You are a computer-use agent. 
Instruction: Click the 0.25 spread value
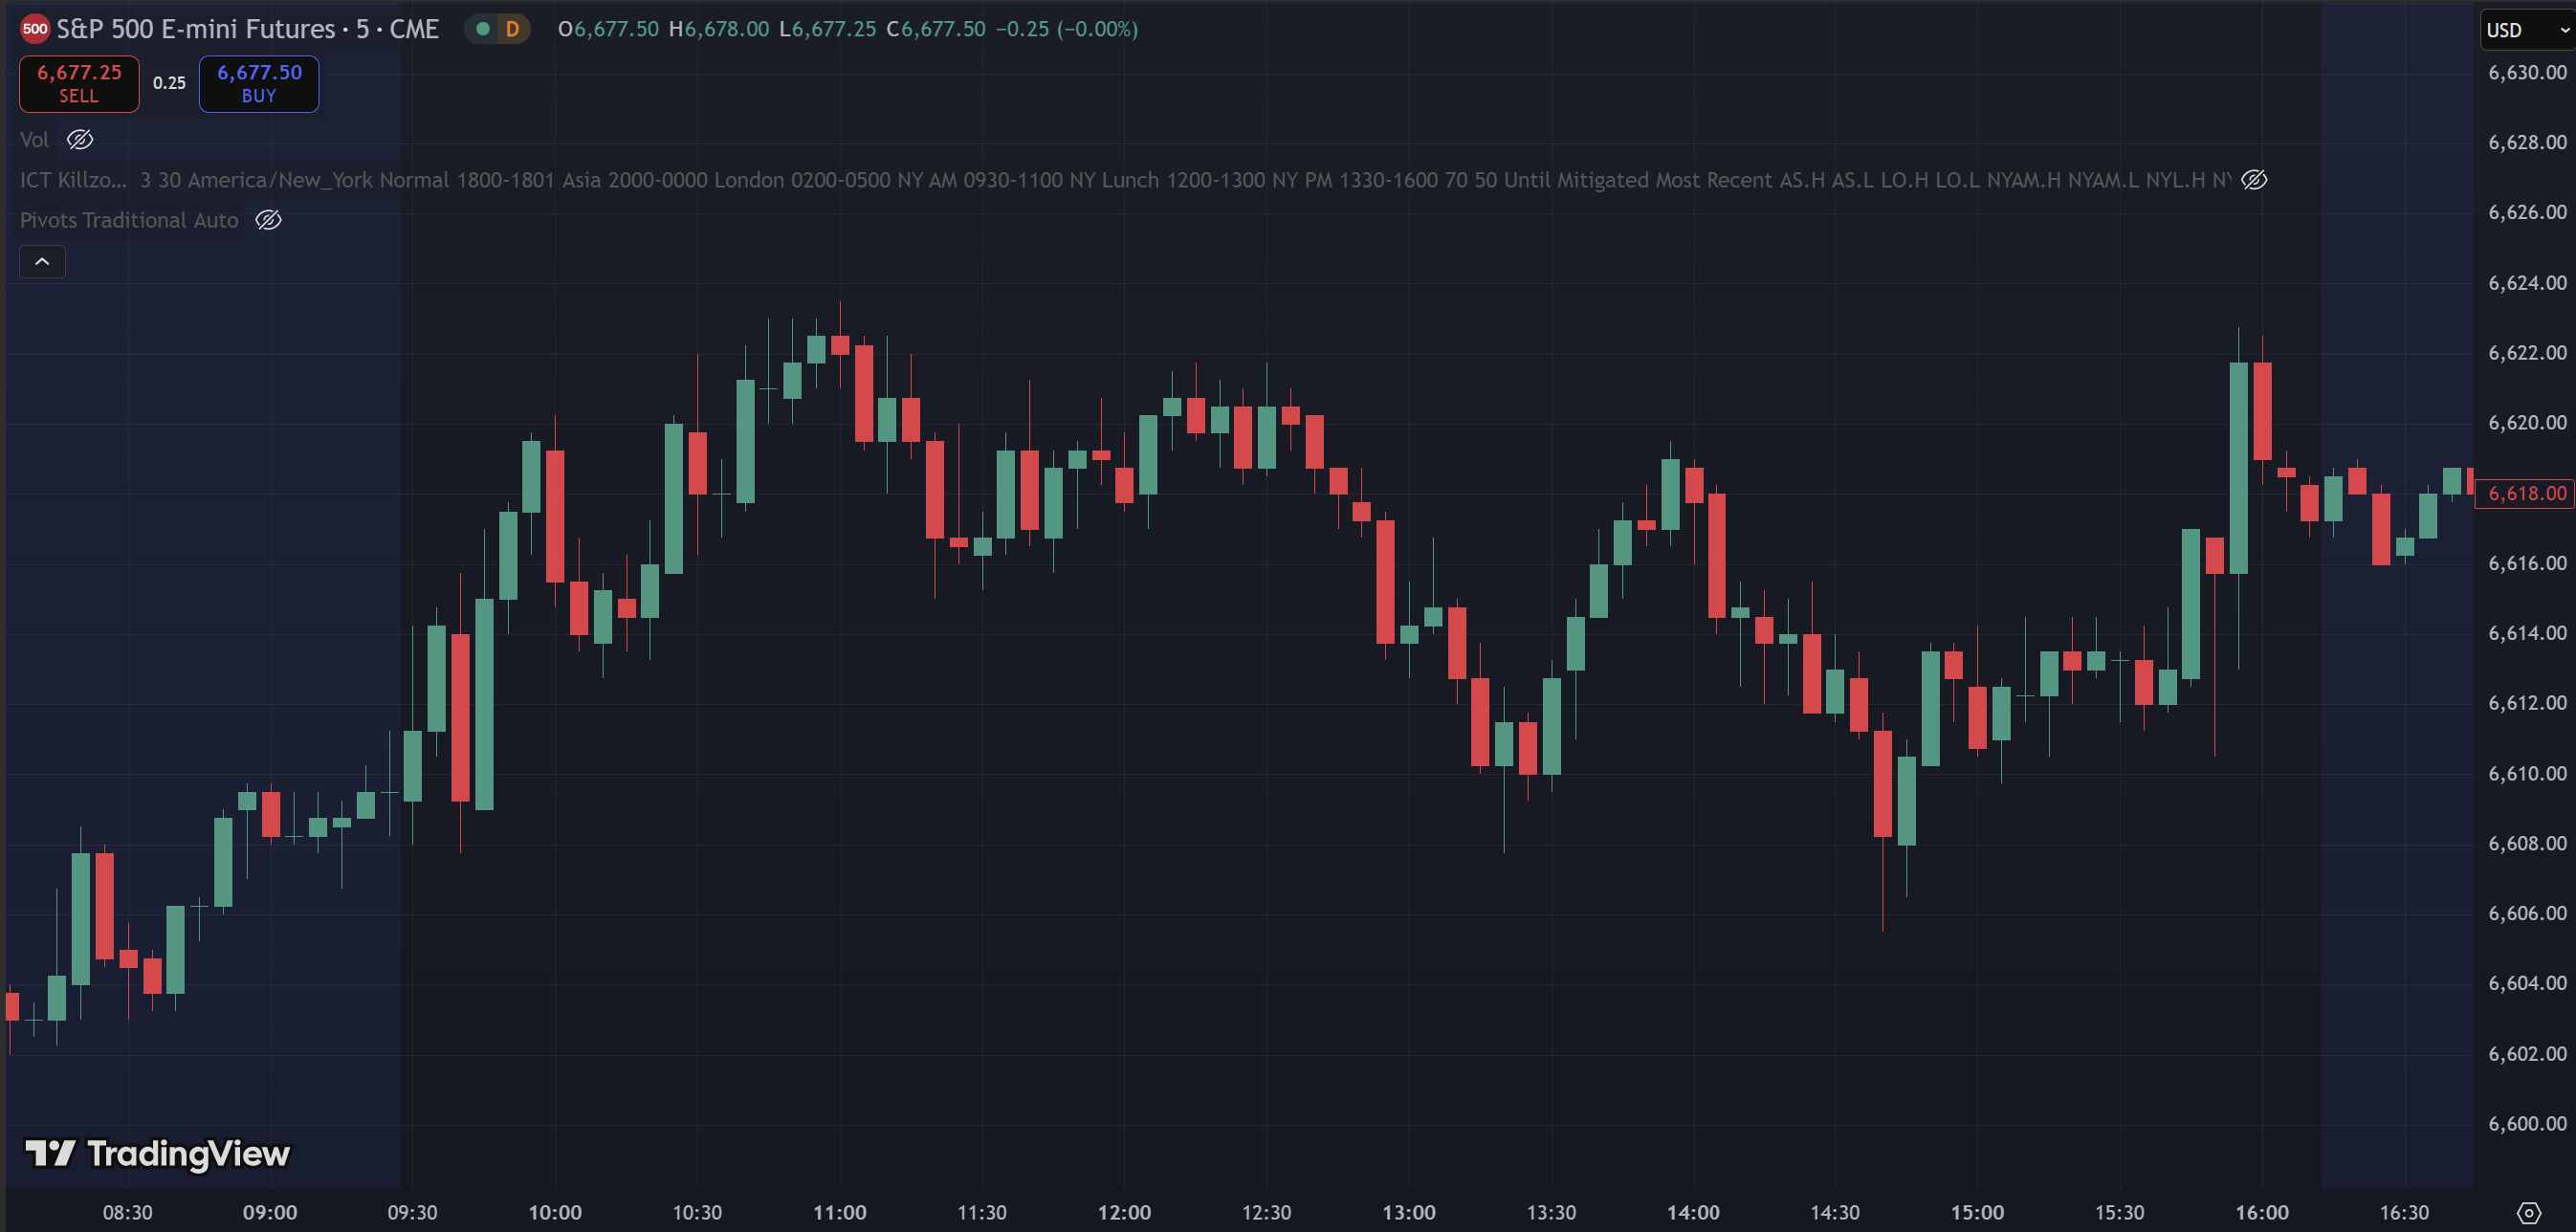click(x=169, y=83)
